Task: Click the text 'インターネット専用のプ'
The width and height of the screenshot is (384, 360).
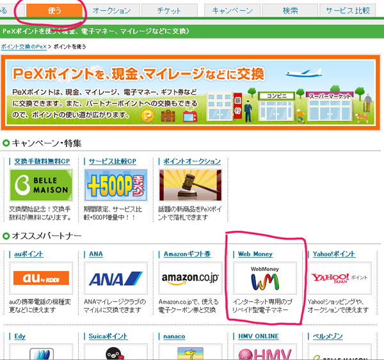Action: 262,302
